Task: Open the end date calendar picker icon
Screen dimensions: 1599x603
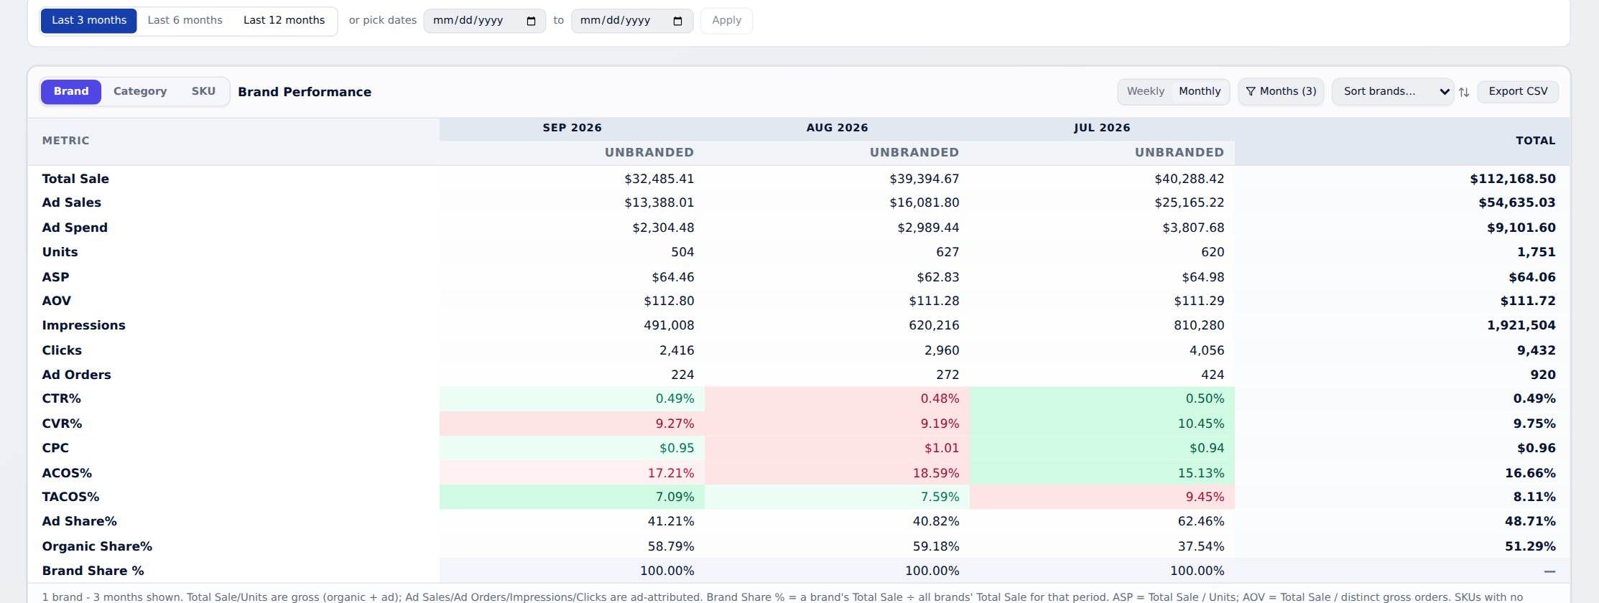Action: [x=678, y=21]
